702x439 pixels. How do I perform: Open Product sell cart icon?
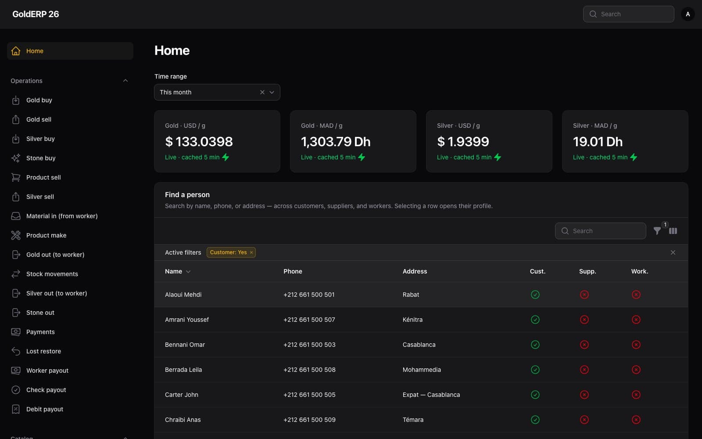(x=16, y=177)
